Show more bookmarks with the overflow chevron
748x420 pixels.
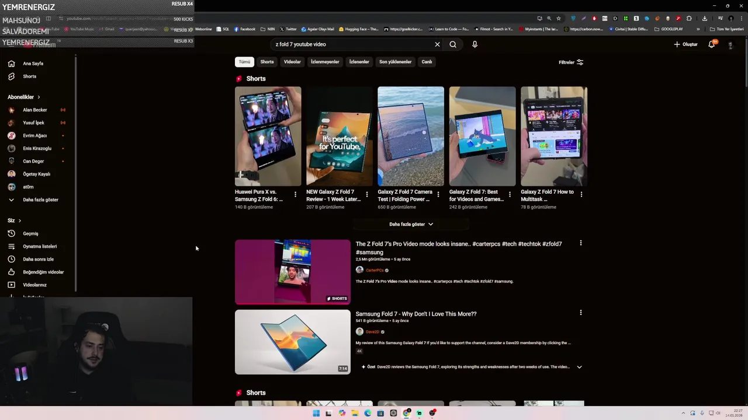(698, 29)
